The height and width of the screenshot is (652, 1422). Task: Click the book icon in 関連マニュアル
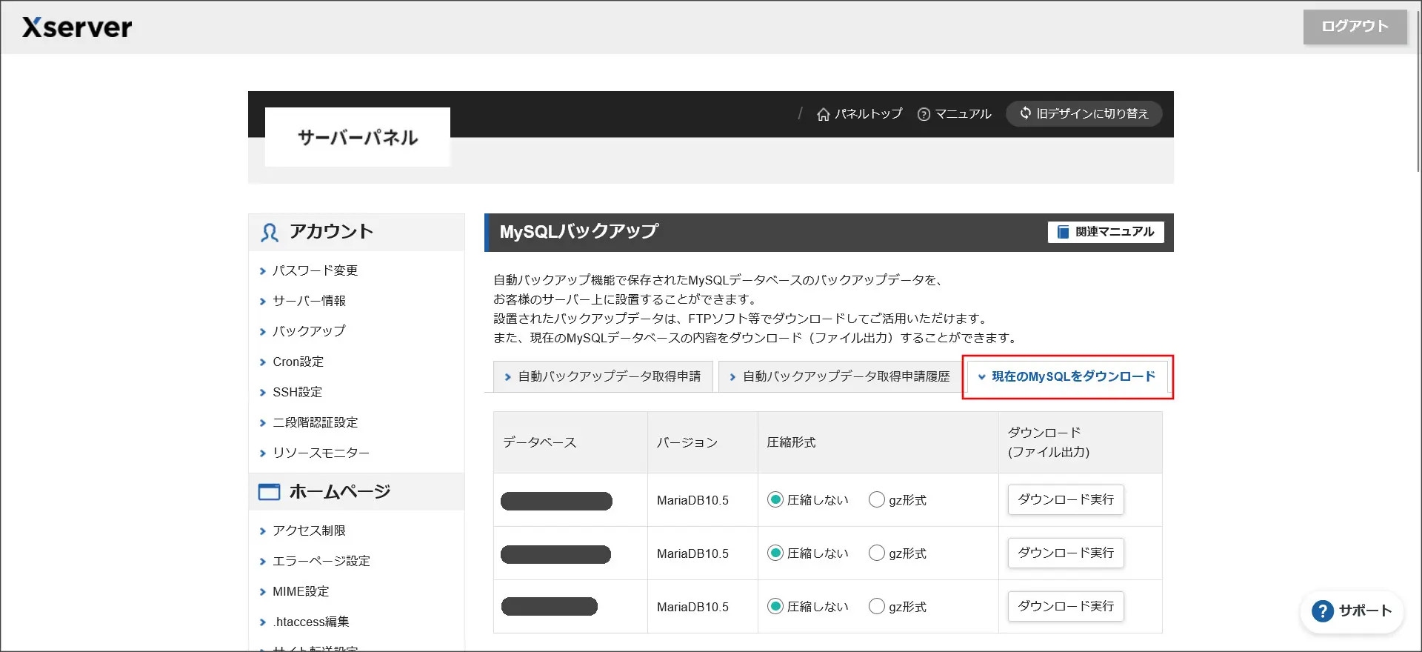point(1063,232)
